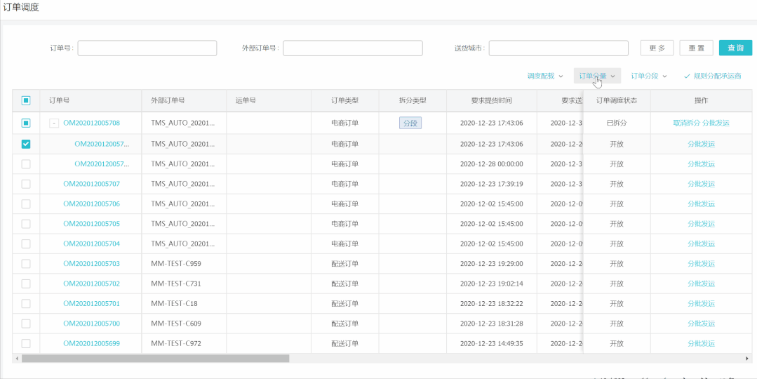Click the right arrow of the horizontal scrollbar
The width and height of the screenshot is (757, 379).
point(746,358)
